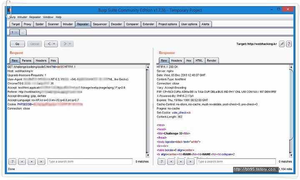Select the request Hex tab
Viewport: 300px width, 180px height.
click(x=53, y=61)
